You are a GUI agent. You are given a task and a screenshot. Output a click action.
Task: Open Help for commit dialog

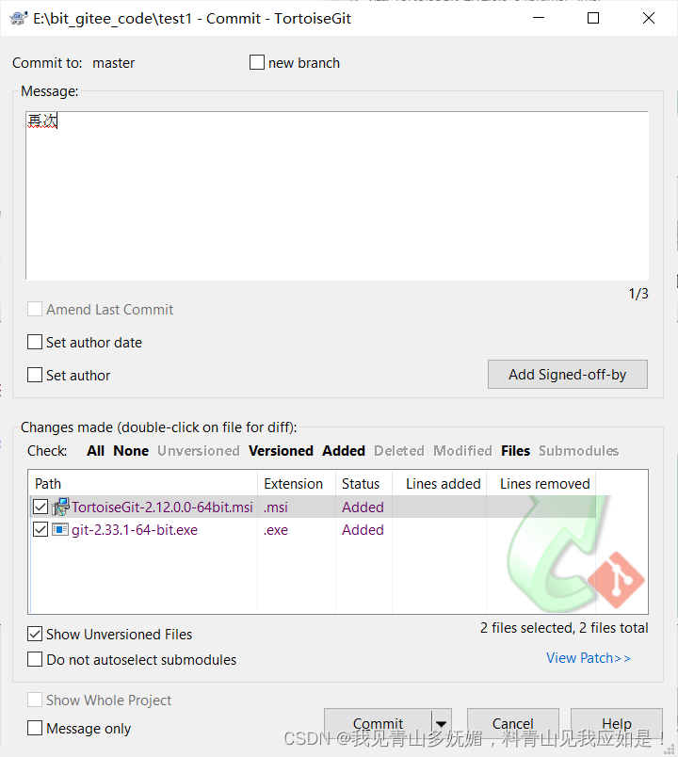pos(617,724)
